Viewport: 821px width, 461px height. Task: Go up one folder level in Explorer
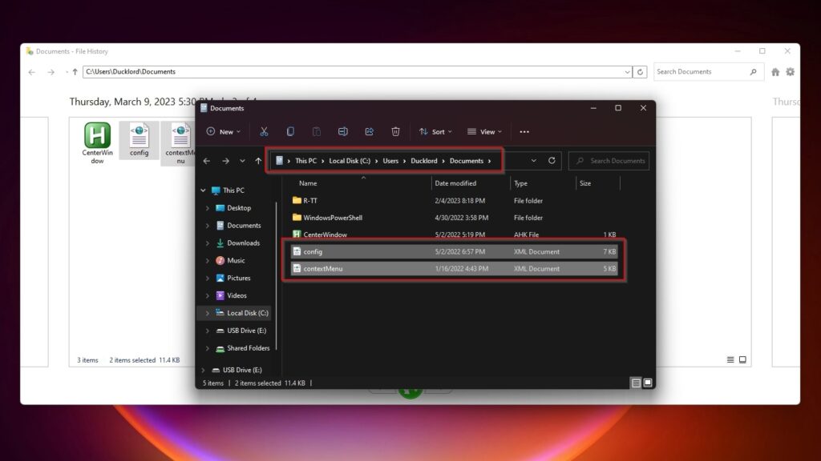(x=258, y=161)
